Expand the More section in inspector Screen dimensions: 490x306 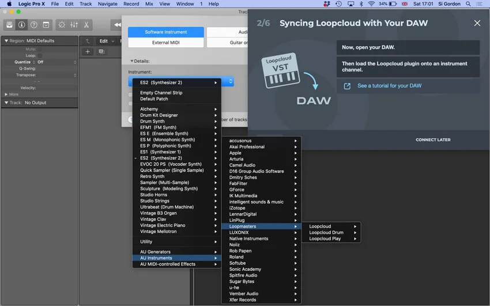6,95
